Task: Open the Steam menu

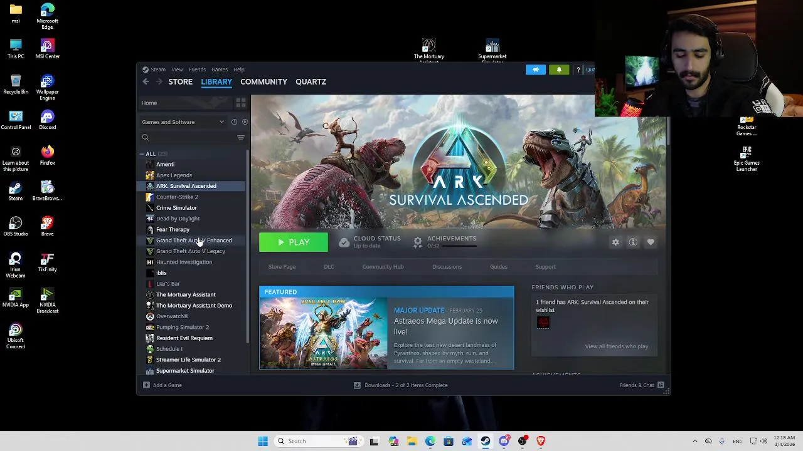Action: 154,70
